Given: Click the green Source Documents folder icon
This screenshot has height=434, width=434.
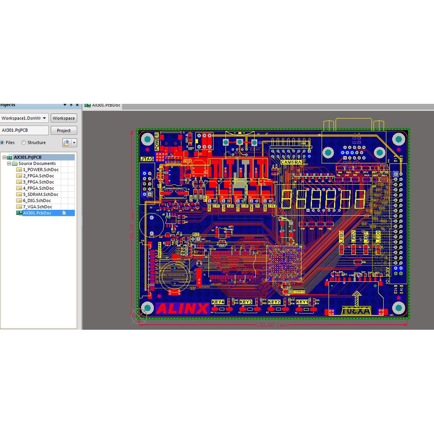Looking at the screenshot, I should coord(15,164).
